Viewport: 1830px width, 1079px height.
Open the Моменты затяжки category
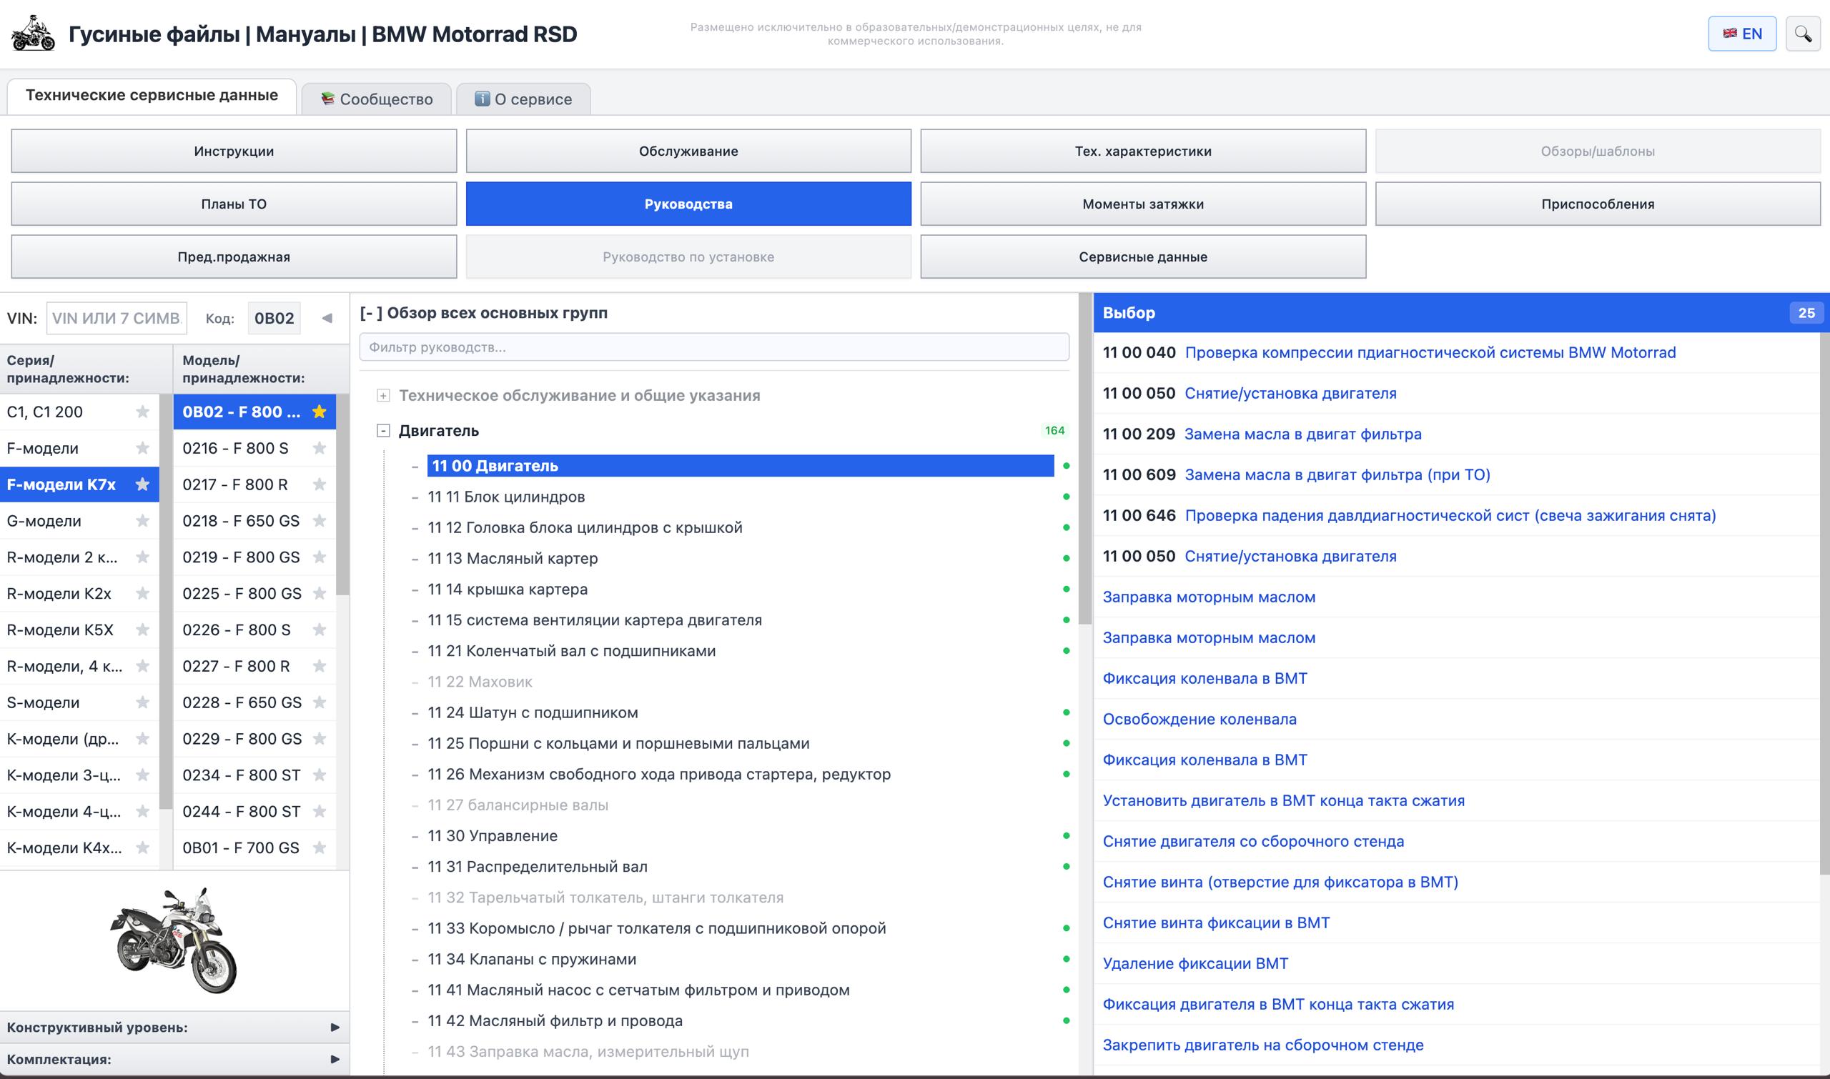click(1143, 204)
